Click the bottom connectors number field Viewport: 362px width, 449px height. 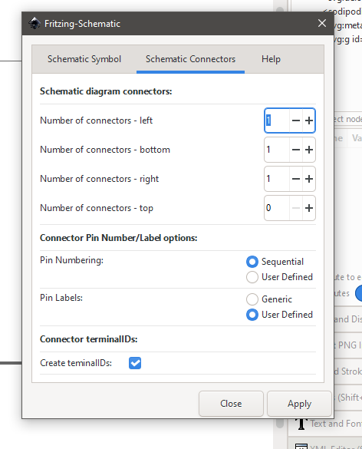point(277,150)
